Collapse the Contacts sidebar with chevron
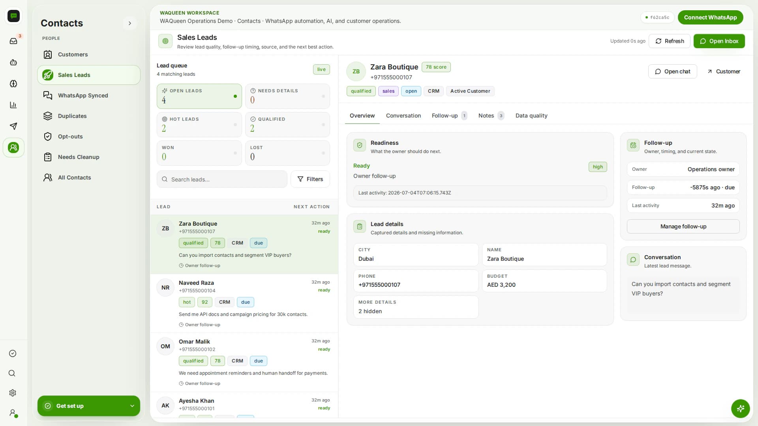 (x=130, y=23)
